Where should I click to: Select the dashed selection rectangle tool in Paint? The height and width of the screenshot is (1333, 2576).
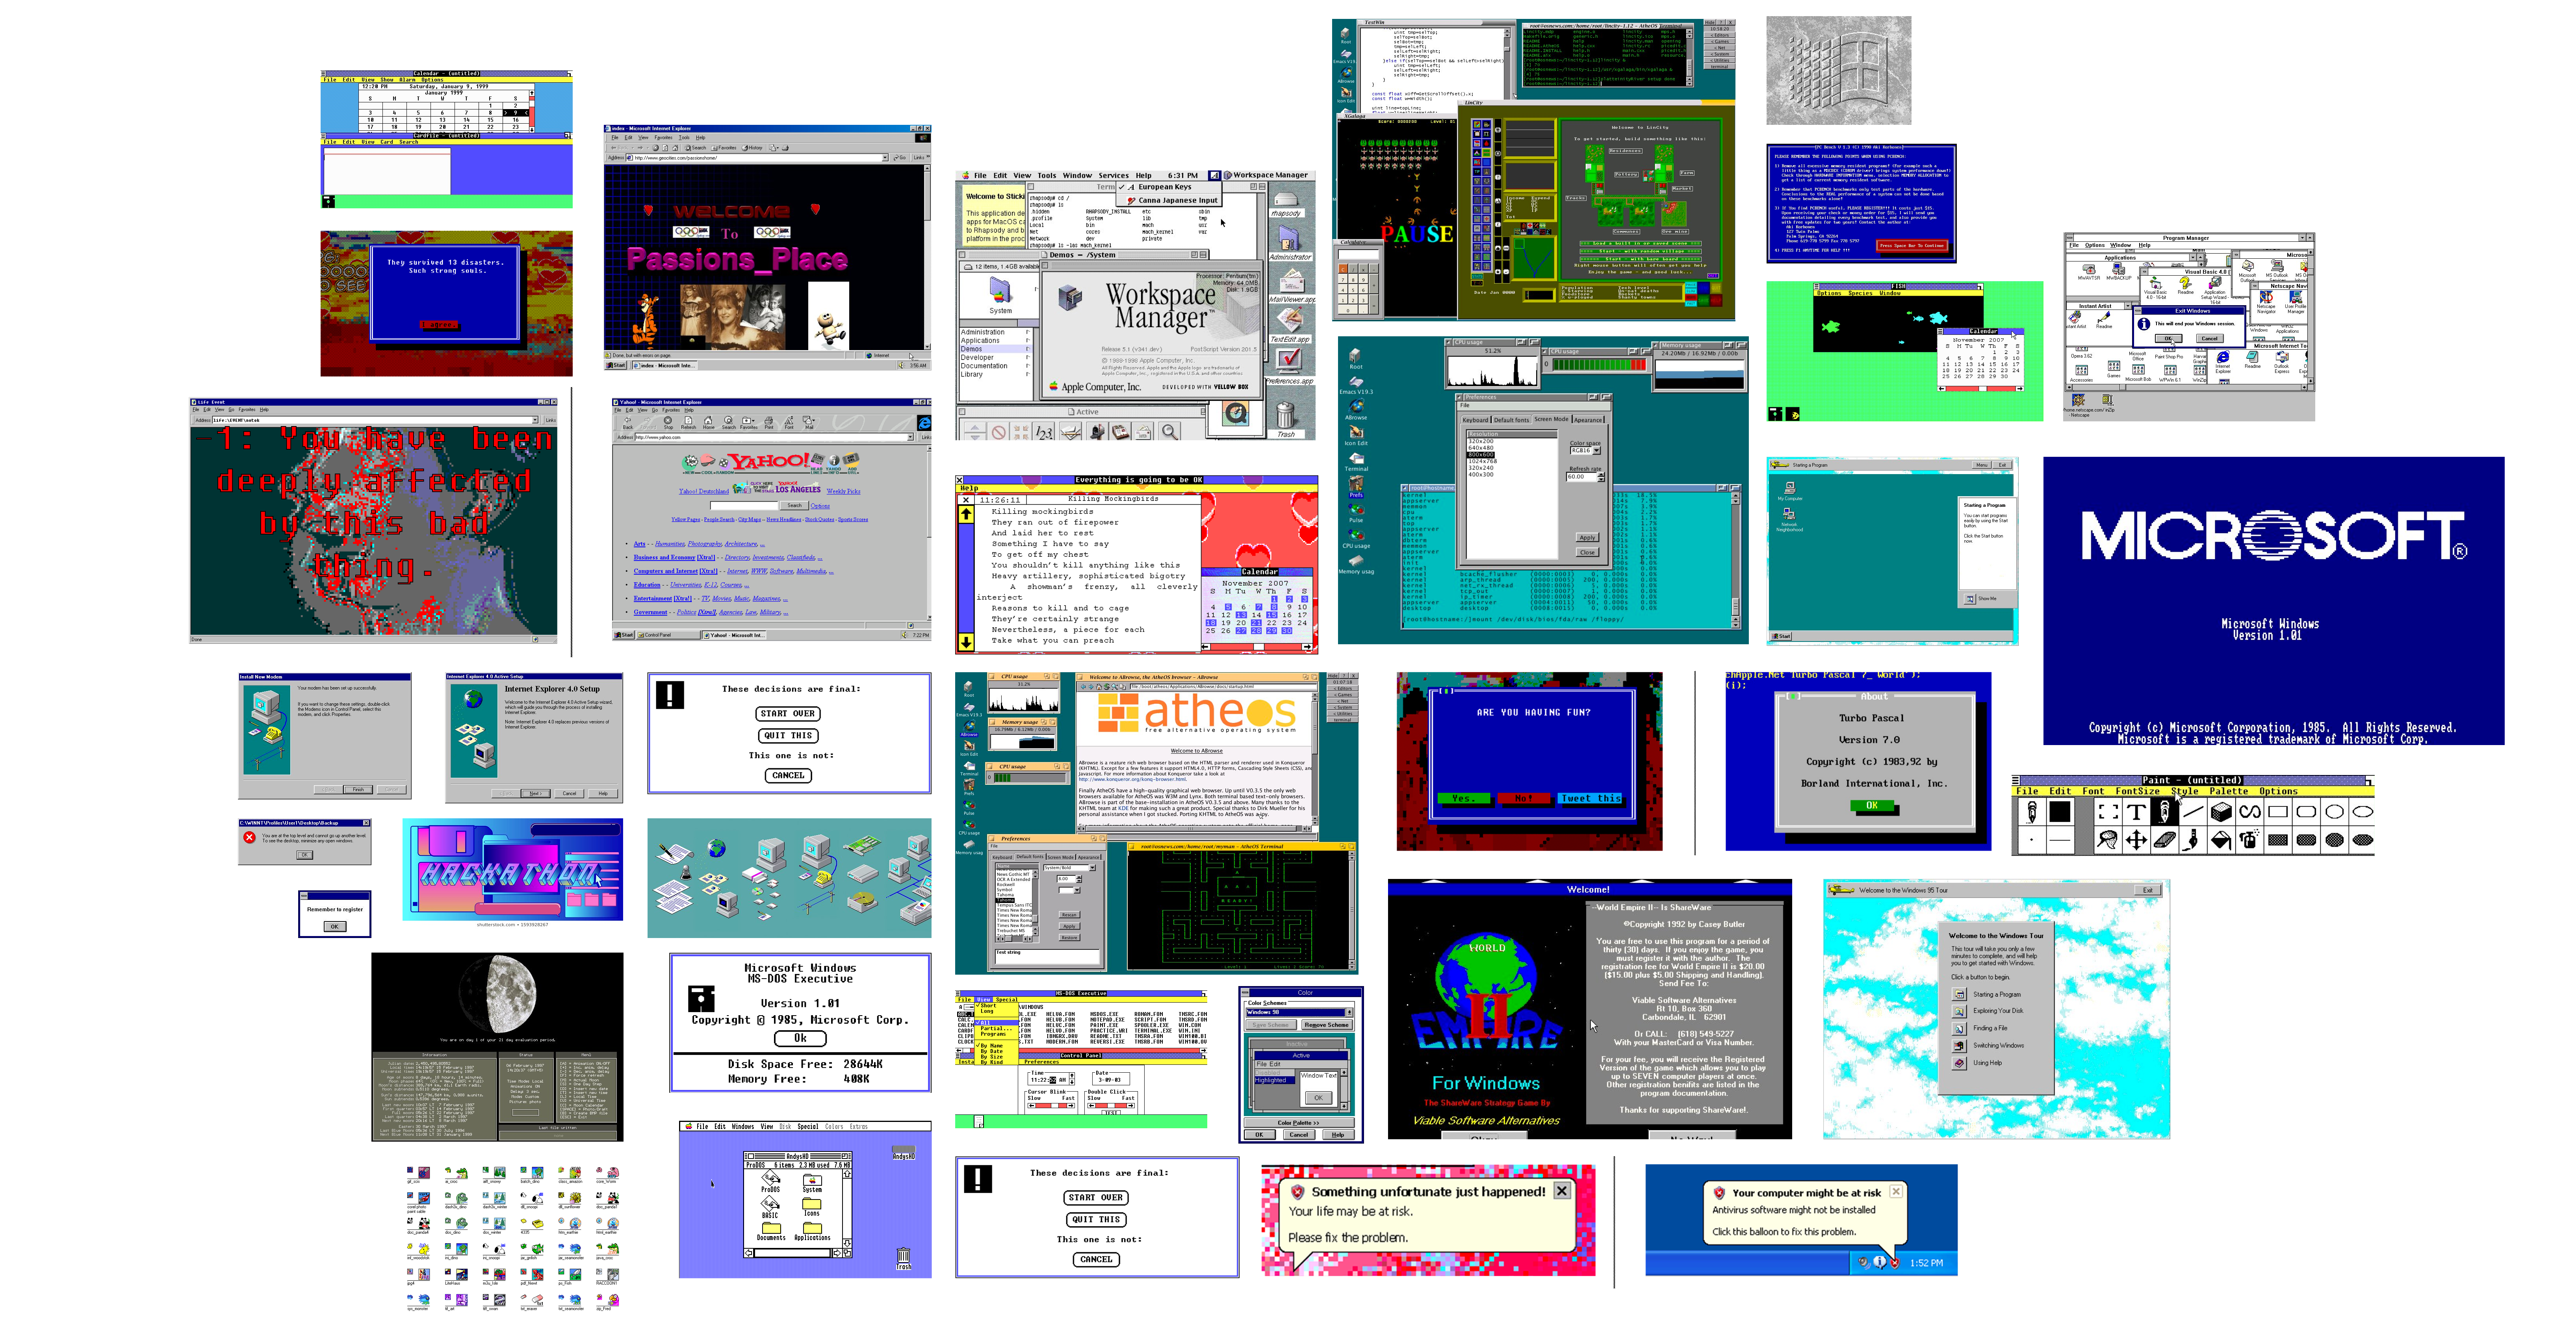[x=2108, y=812]
